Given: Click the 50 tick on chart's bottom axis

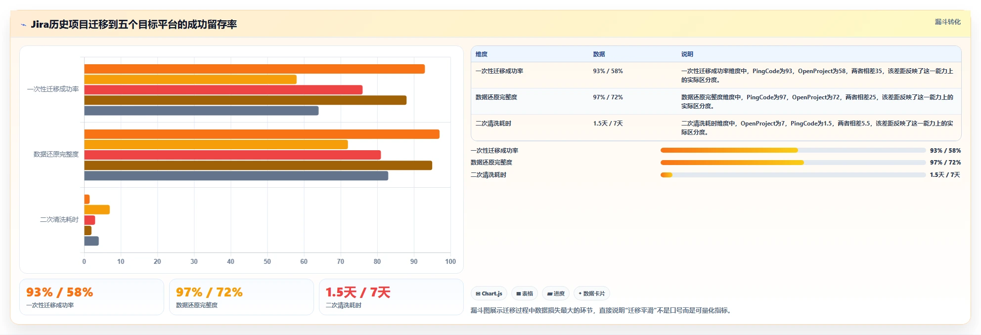Looking at the screenshot, I should point(267,261).
